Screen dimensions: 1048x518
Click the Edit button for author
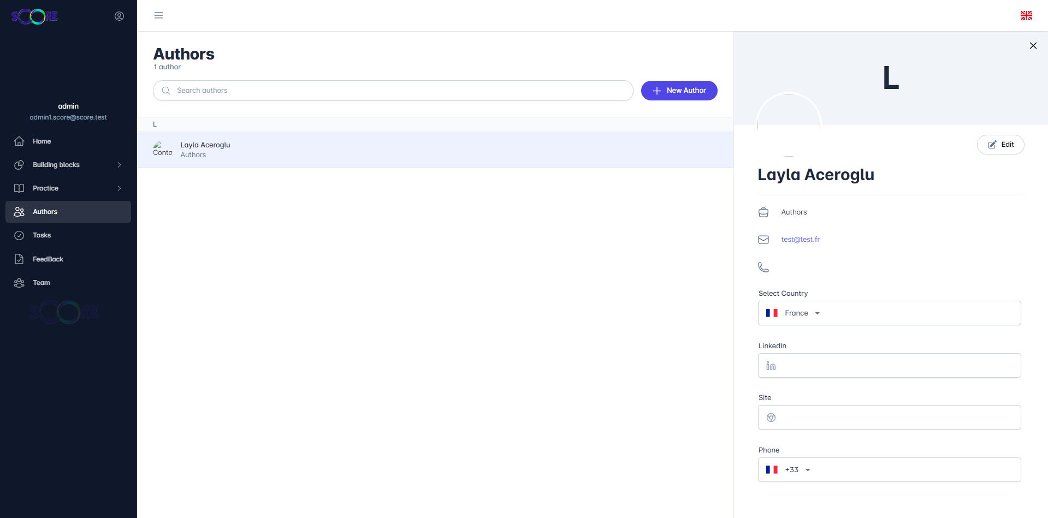[x=1000, y=145]
